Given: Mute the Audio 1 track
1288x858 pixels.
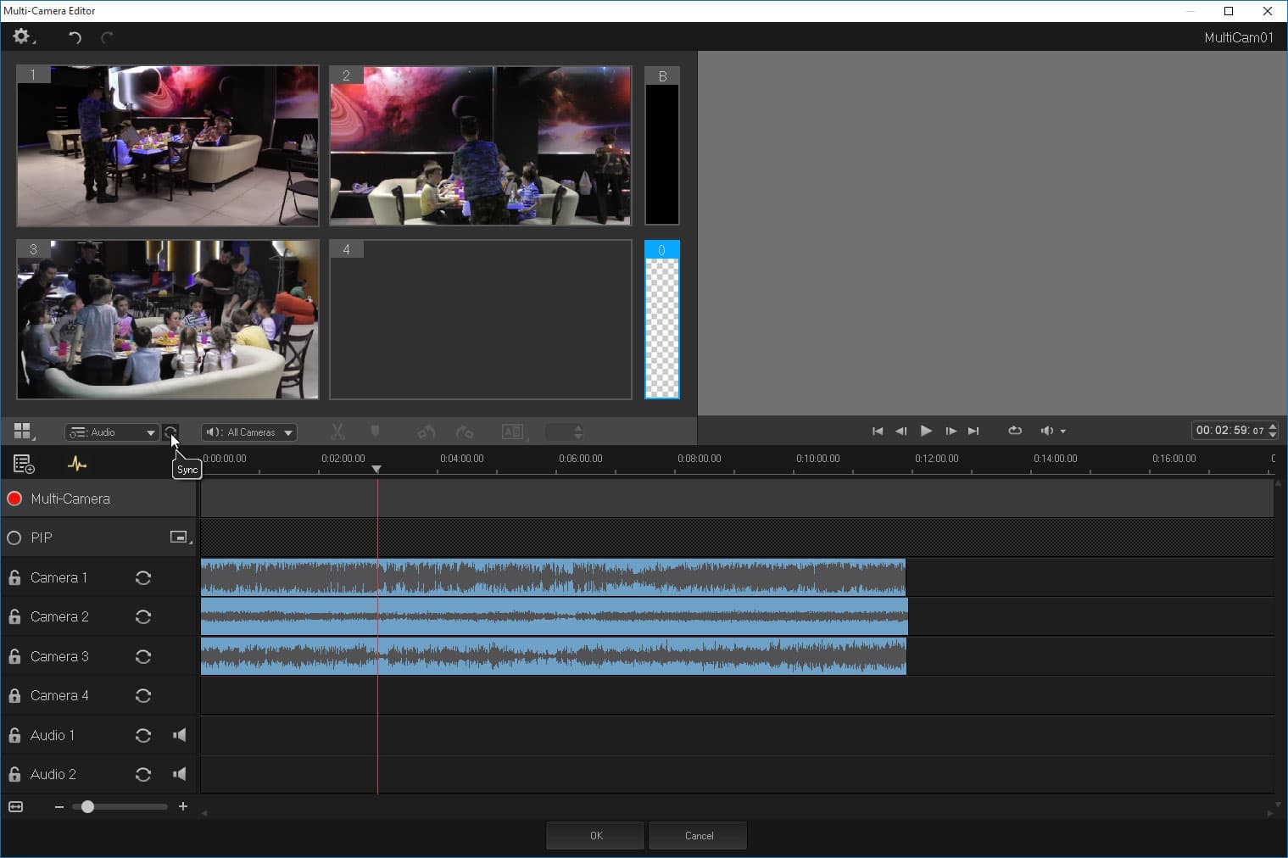Looking at the screenshot, I should (x=179, y=735).
